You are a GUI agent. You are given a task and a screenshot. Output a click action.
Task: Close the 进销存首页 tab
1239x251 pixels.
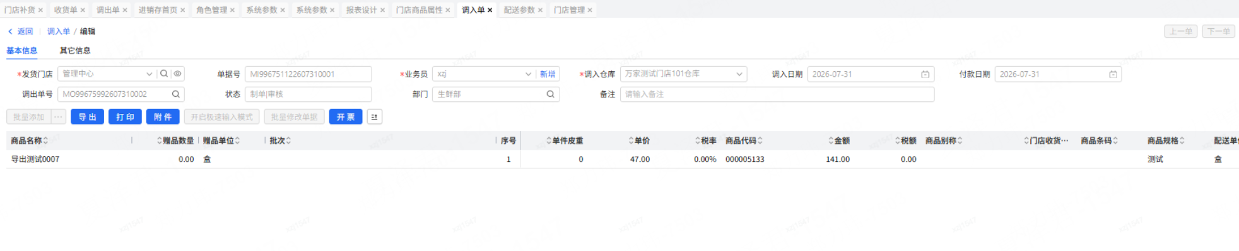[x=183, y=10]
